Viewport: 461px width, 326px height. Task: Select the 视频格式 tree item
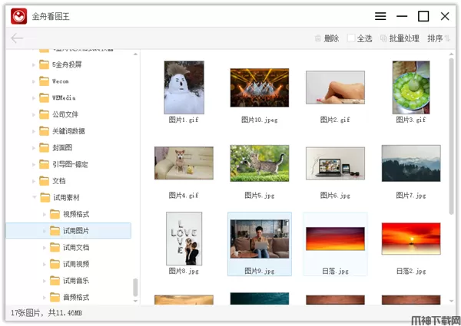click(75, 214)
